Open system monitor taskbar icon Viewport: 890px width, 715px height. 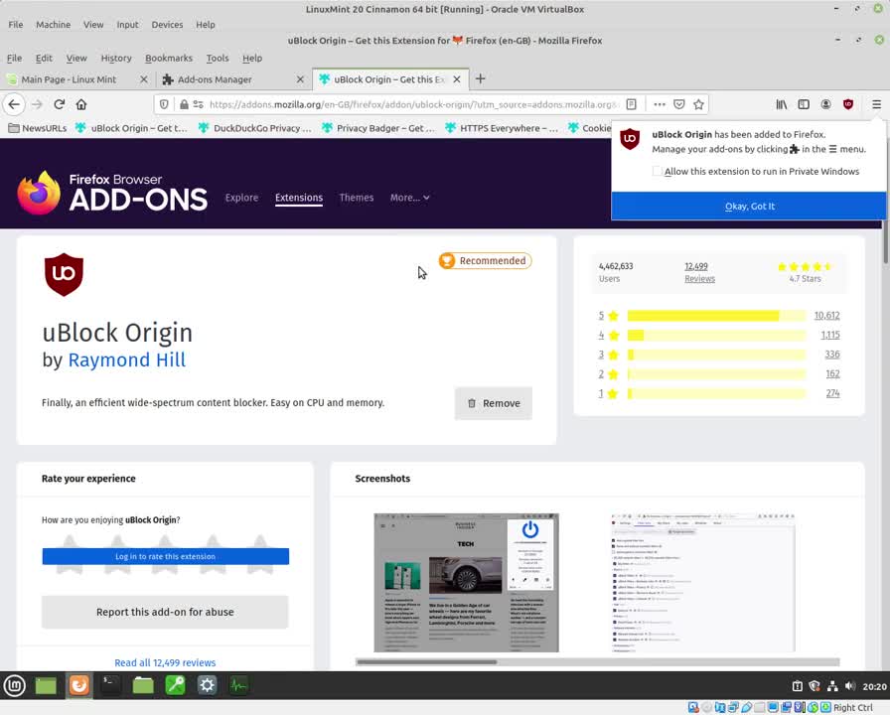click(x=239, y=686)
